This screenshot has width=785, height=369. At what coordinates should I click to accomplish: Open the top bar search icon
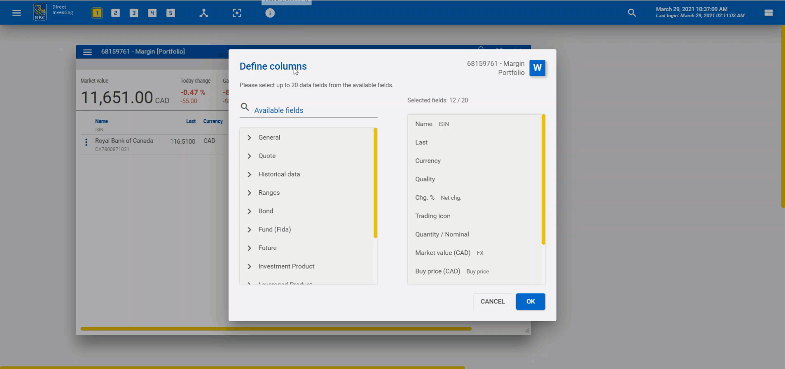coord(632,13)
